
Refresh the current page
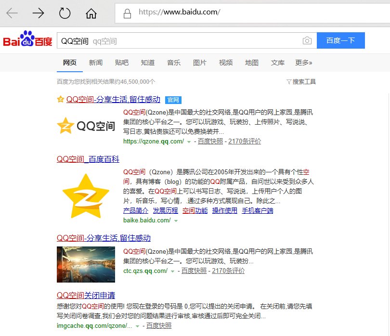(x=65, y=13)
